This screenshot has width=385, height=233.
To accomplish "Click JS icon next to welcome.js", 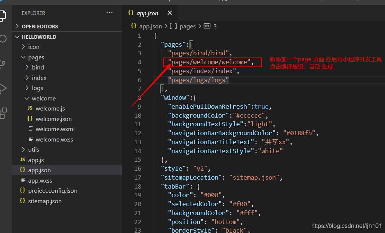I will (30, 108).
